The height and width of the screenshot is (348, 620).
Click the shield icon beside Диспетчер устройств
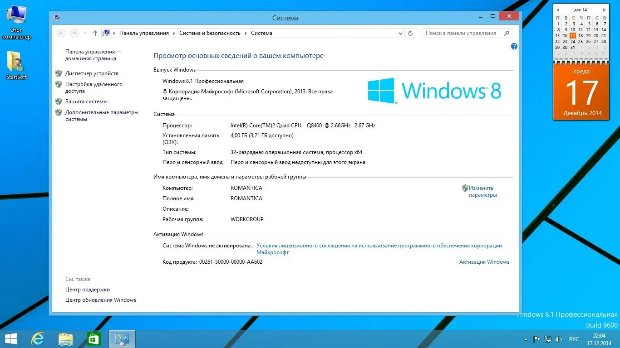[59, 73]
